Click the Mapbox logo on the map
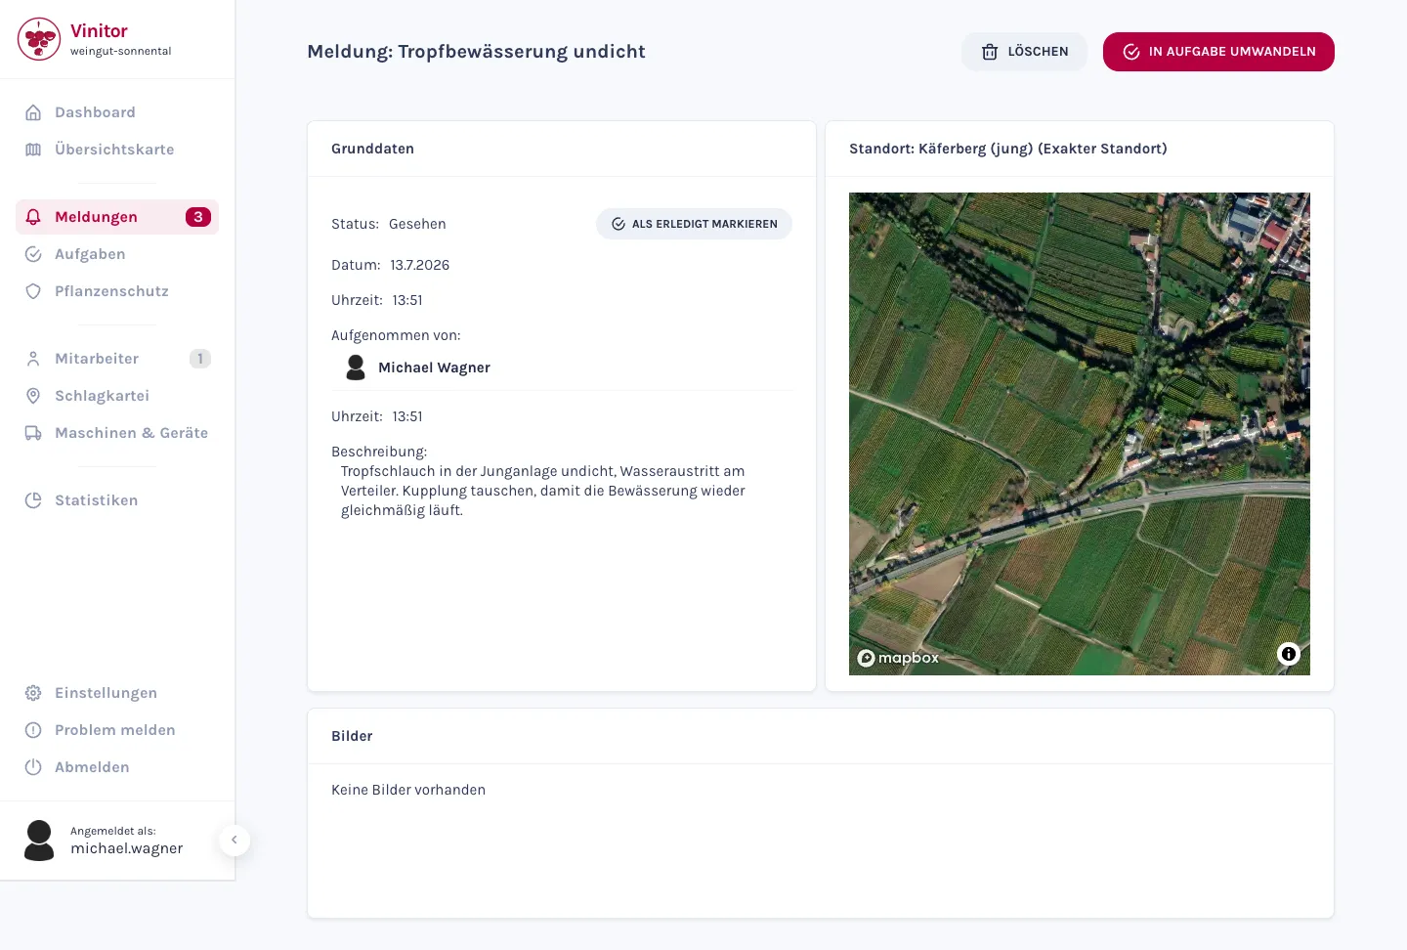 click(x=898, y=658)
